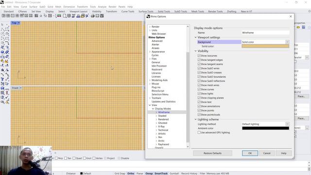Open the Top viewport title menu arrow
Image resolution: width=311 pixels, height=175 pixels.
(18, 23)
